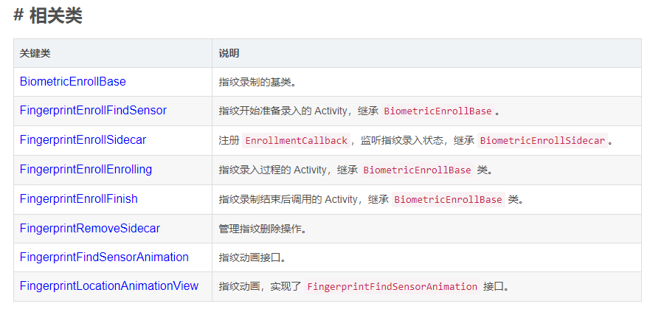
Task: Click the text 指纹录入过程的 Activity
Action: 272,170
